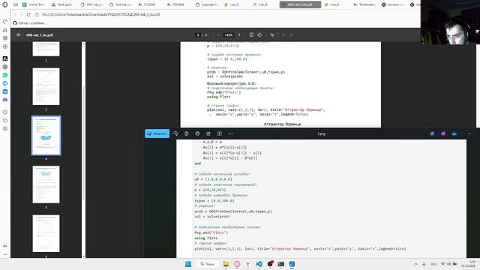Viewport: 480px width, 270px height.
Task: Show hidden system tray icons chevron
Action: click(x=415, y=264)
